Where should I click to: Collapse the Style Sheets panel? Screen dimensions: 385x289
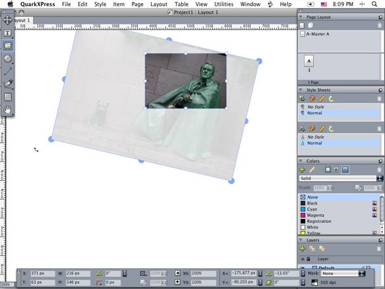click(x=301, y=90)
